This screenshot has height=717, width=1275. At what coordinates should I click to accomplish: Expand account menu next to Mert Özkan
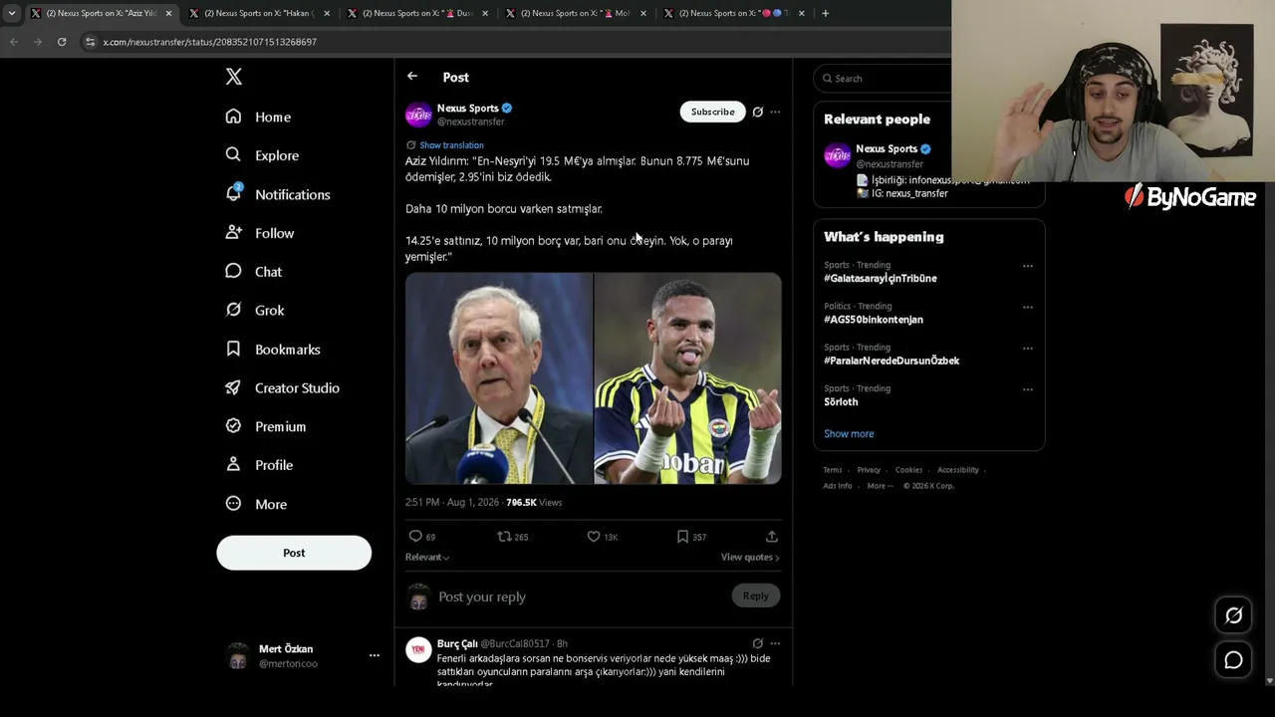pyautogui.click(x=375, y=655)
